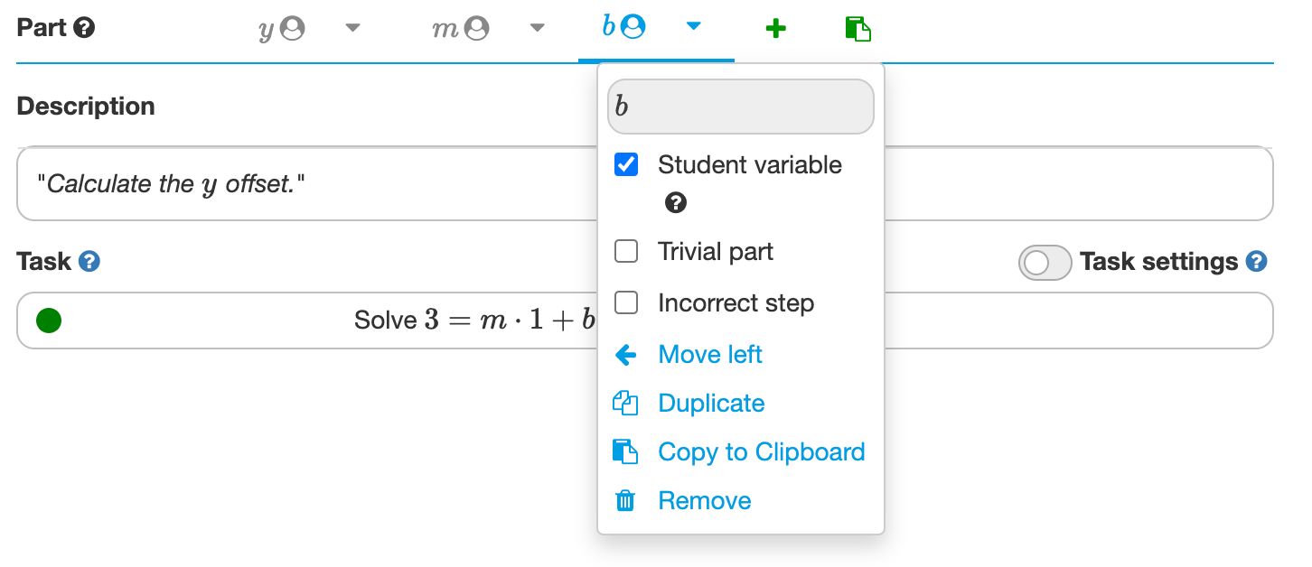The image size is (1312, 567).
Task: Click the Duplicate link
Action: (711, 403)
